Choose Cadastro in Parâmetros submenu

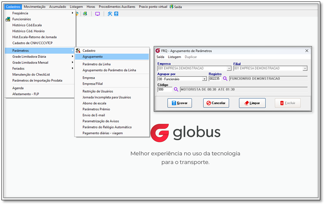coord(112,51)
